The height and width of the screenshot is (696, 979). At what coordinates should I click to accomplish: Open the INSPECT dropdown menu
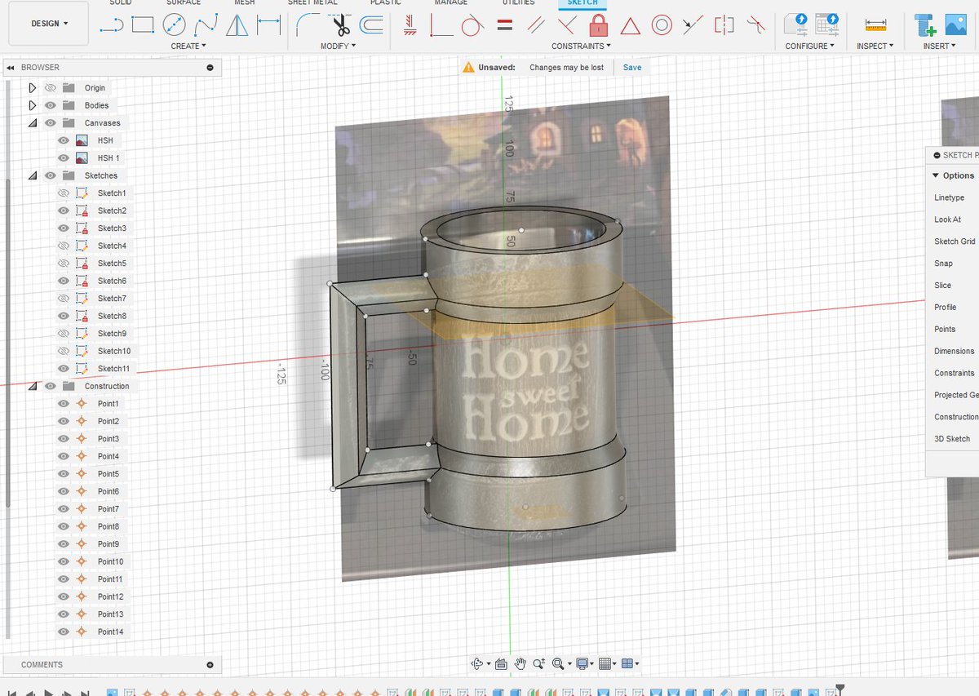875,47
